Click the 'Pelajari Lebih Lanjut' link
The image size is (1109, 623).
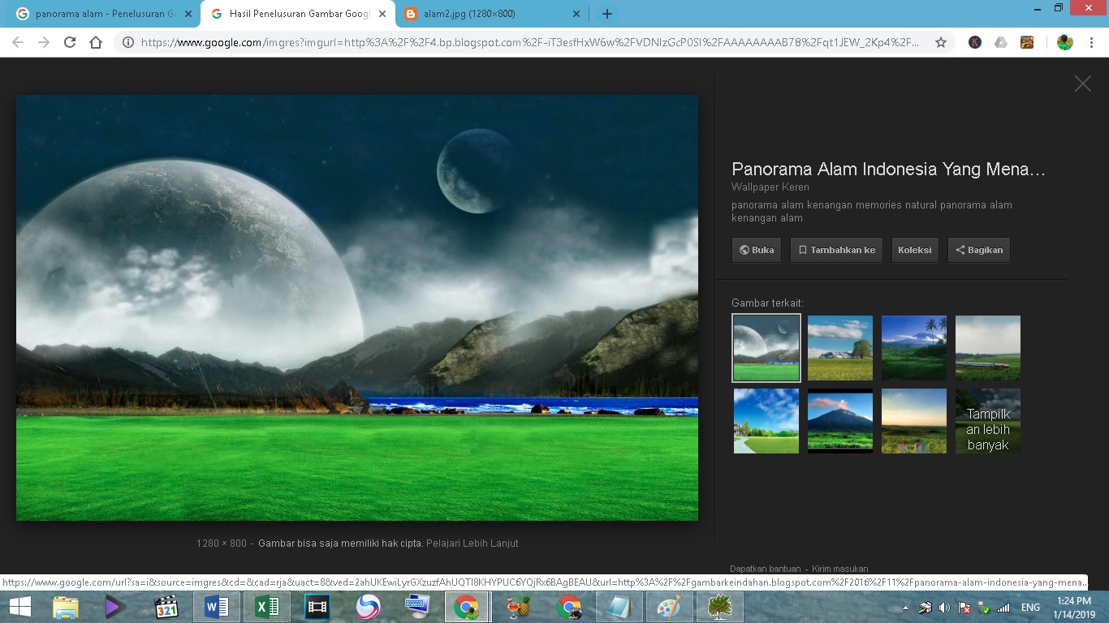click(473, 544)
